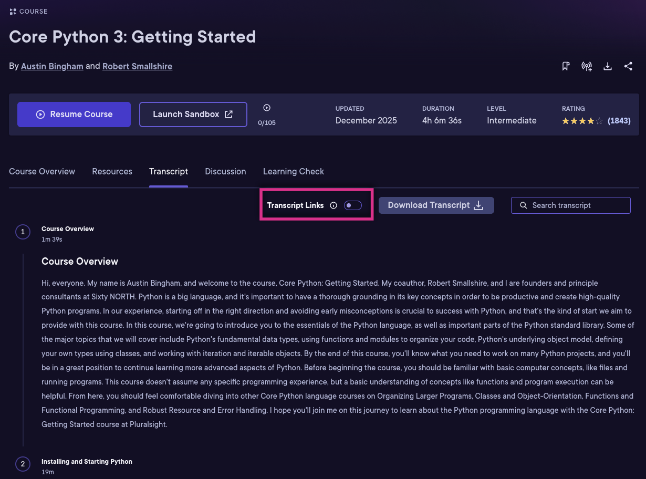Click the play icon above 0/105

[x=267, y=108]
